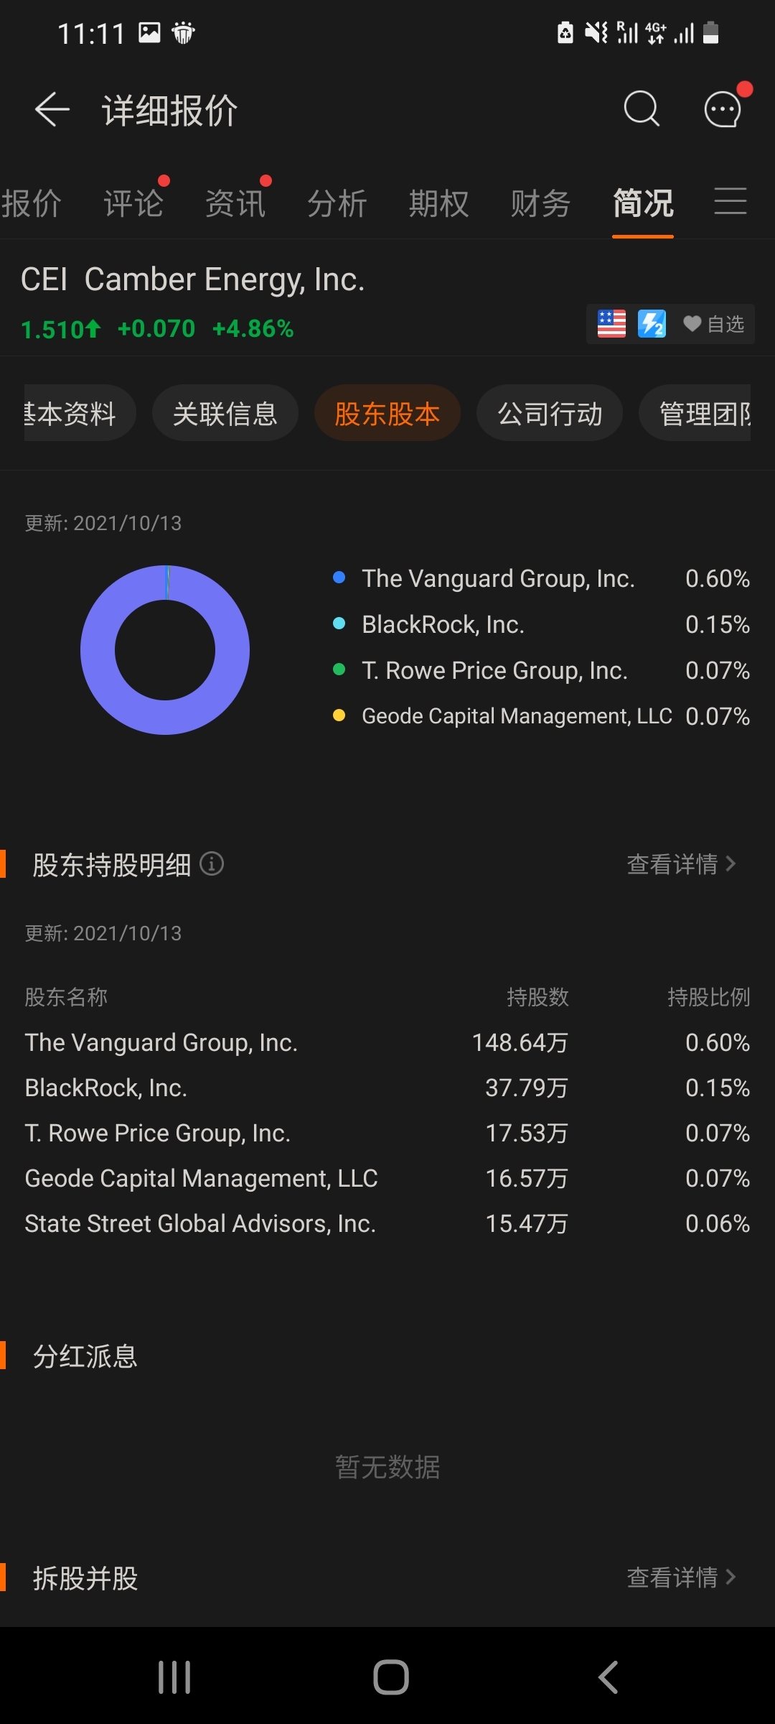
Task: Tap the 关联信息 chip button
Action: pyautogui.click(x=225, y=414)
